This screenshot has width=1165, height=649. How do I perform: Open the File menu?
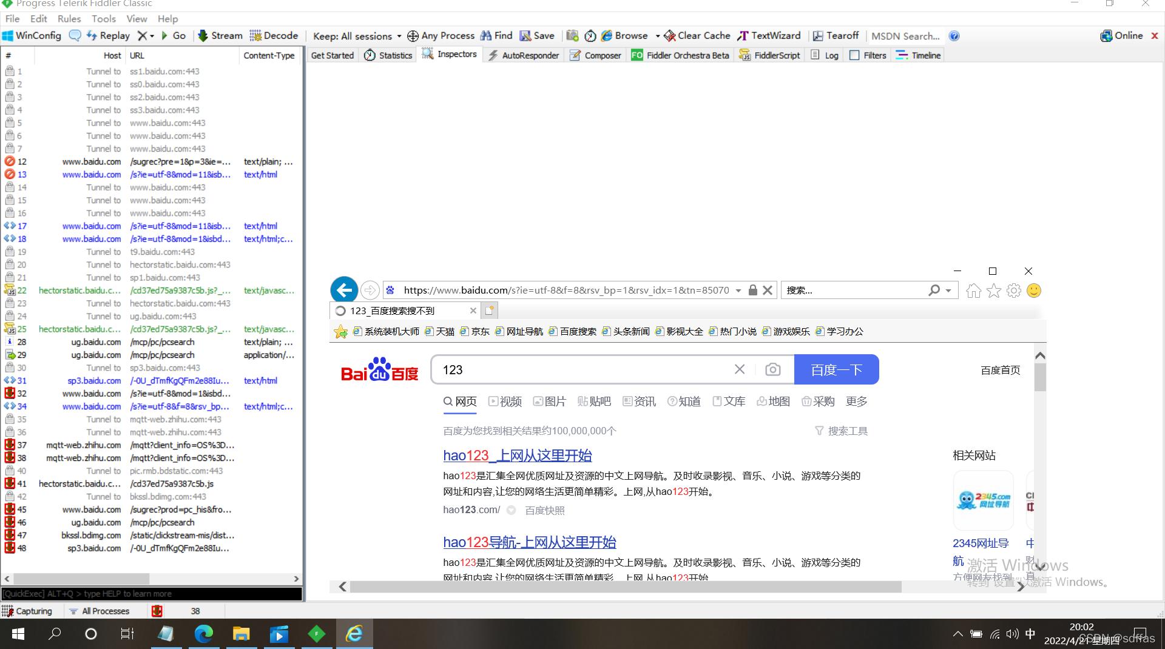(12, 19)
